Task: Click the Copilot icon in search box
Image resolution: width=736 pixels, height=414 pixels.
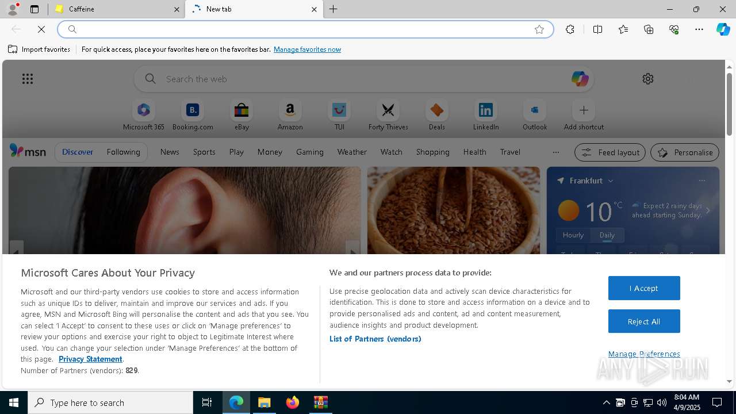Action: [580, 79]
